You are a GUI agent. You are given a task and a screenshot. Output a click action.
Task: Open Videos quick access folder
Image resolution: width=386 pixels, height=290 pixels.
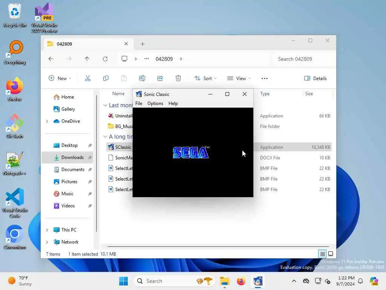point(68,206)
